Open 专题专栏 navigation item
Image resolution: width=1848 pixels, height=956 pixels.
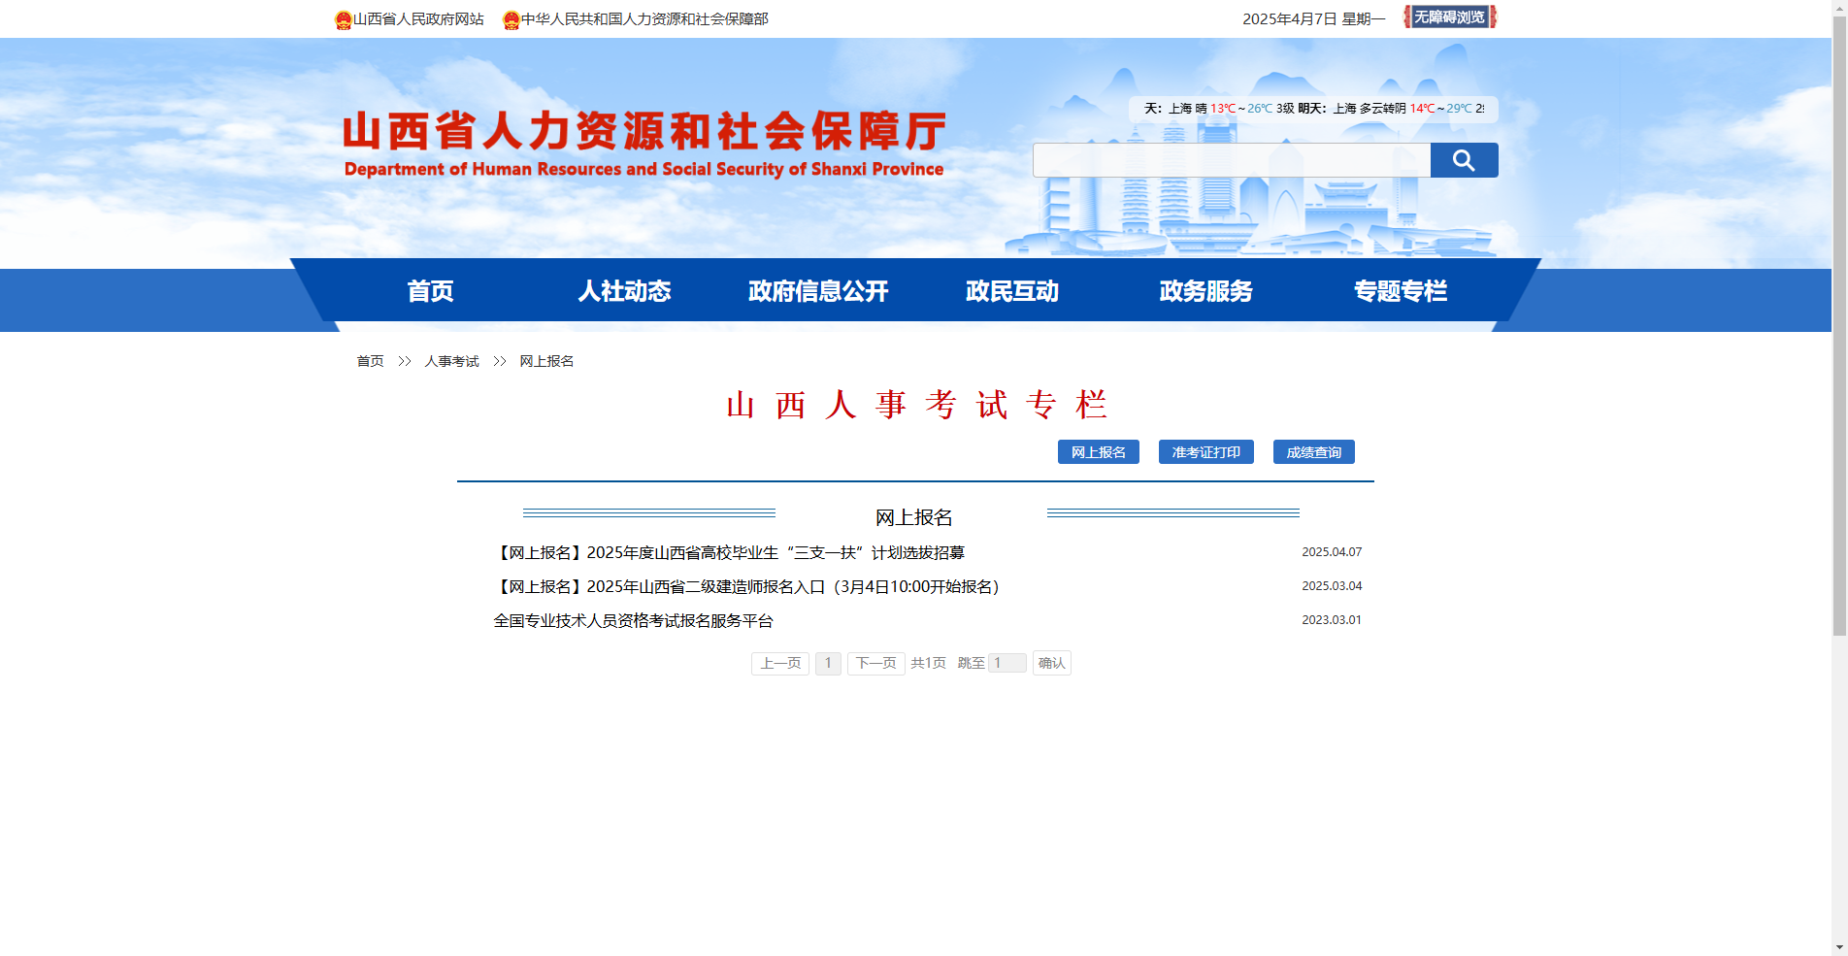click(x=1401, y=291)
